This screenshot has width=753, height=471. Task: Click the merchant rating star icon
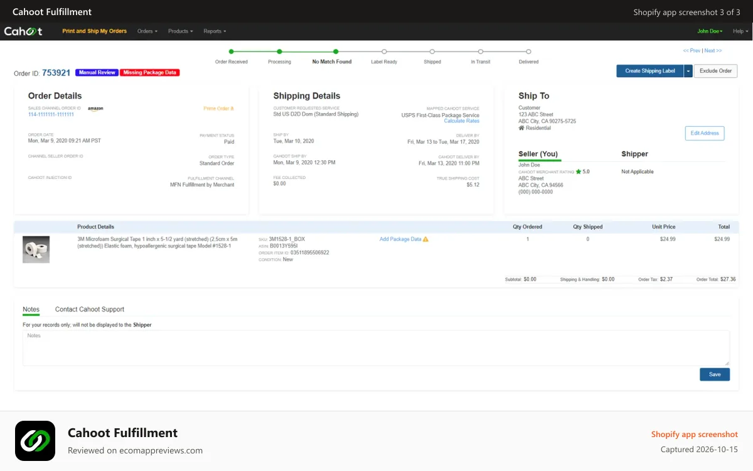click(x=579, y=171)
